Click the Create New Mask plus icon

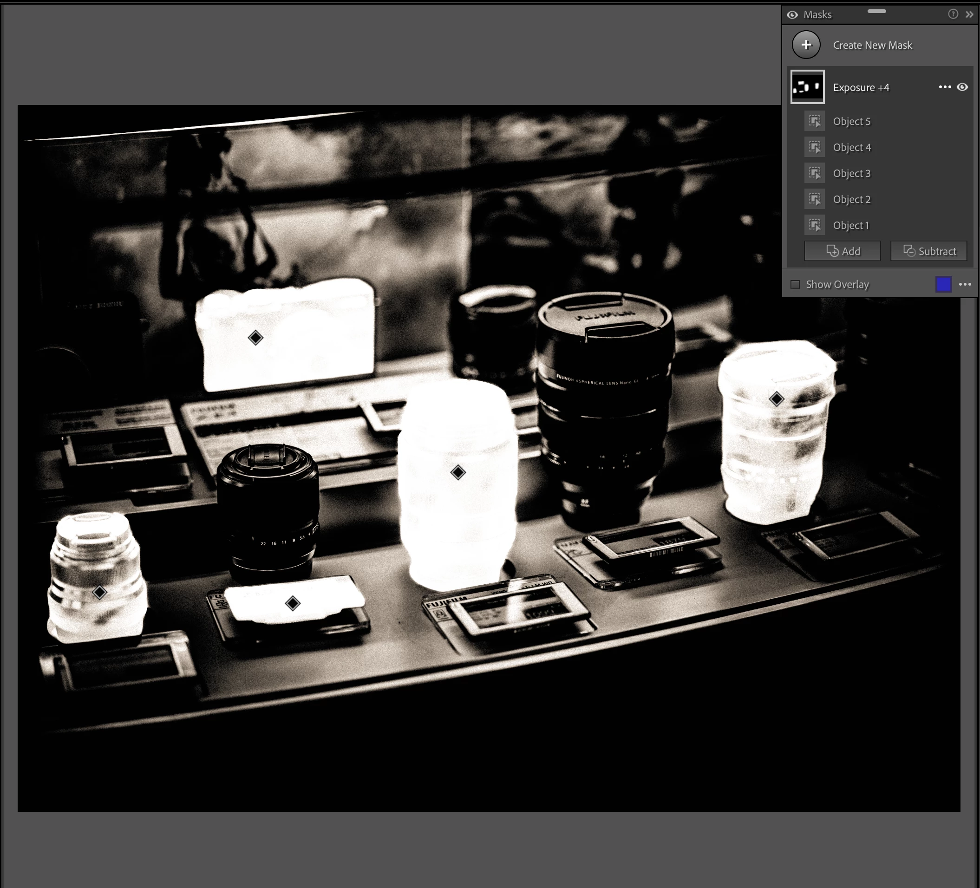(x=806, y=45)
